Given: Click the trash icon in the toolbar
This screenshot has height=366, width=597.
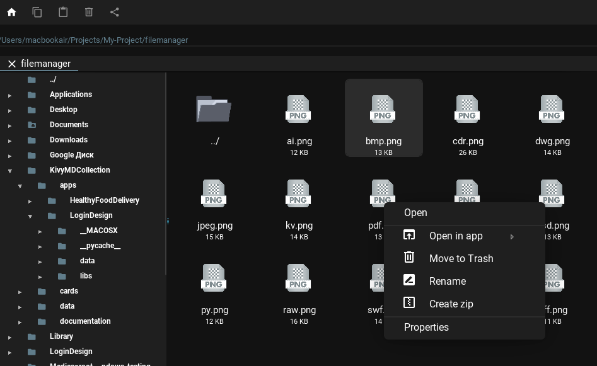Looking at the screenshot, I should 88,11.
